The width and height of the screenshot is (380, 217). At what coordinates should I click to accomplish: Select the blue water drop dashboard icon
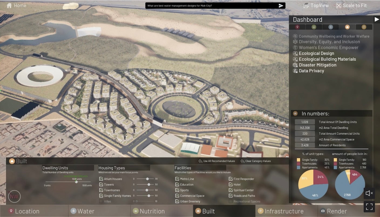(331, 27)
